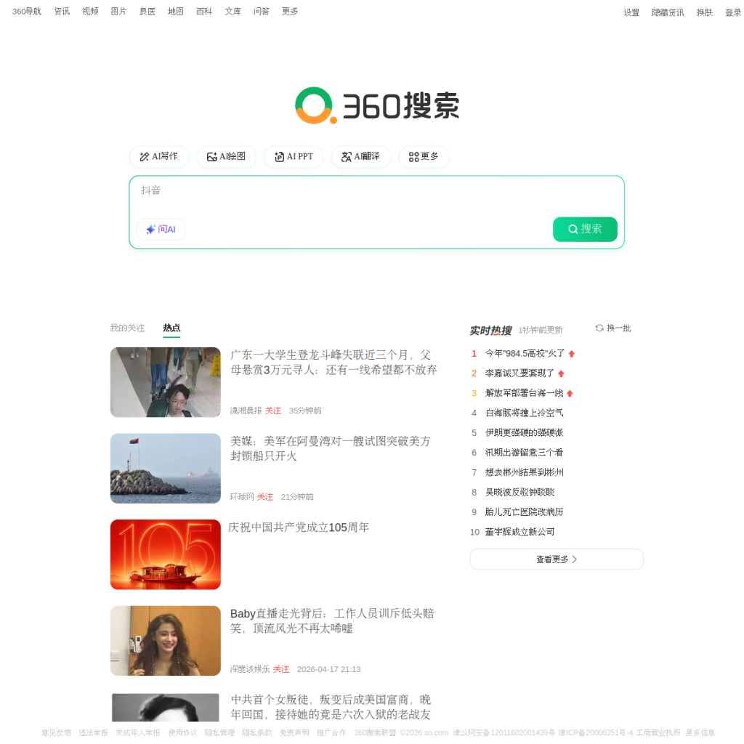Open 百科 in top navigation
The image size is (744, 744).
click(204, 12)
